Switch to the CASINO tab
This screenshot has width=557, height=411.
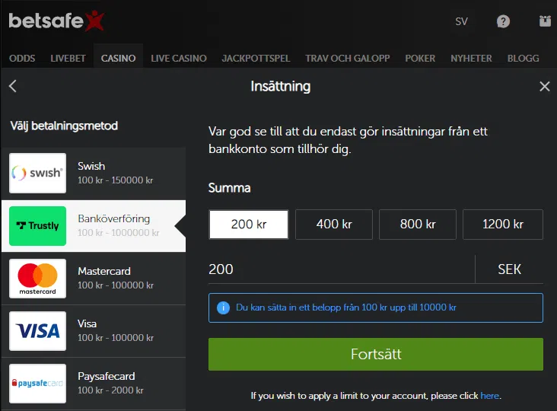[118, 59]
